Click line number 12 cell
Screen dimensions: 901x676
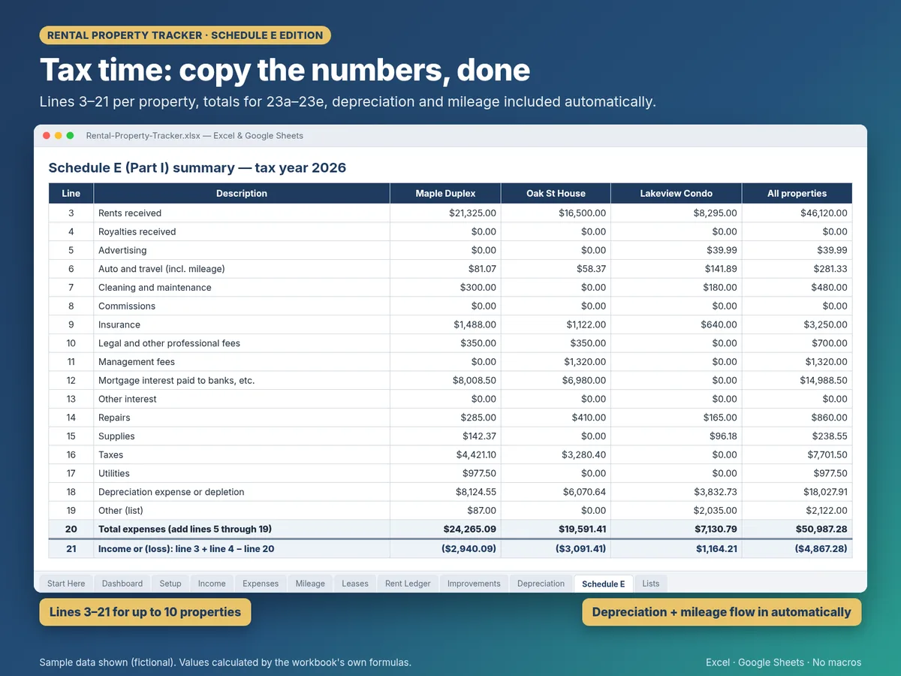[x=71, y=381]
